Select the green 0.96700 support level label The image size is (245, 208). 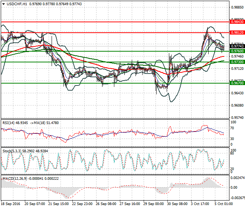click(237, 83)
